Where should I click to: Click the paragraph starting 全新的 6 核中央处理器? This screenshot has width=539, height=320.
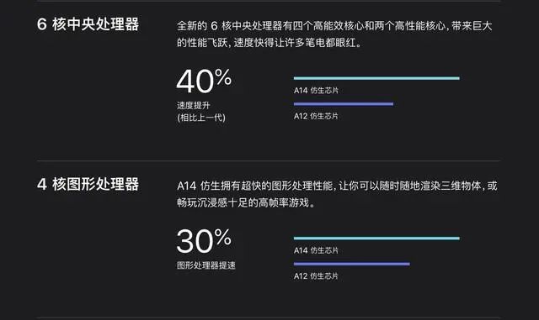335,34
